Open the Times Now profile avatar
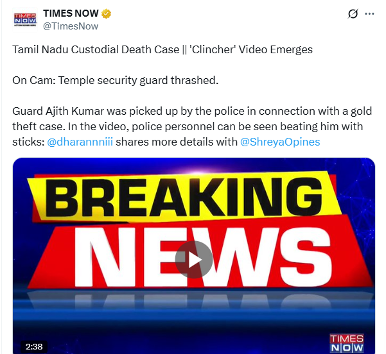The height and width of the screenshot is (354, 386). (x=25, y=20)
